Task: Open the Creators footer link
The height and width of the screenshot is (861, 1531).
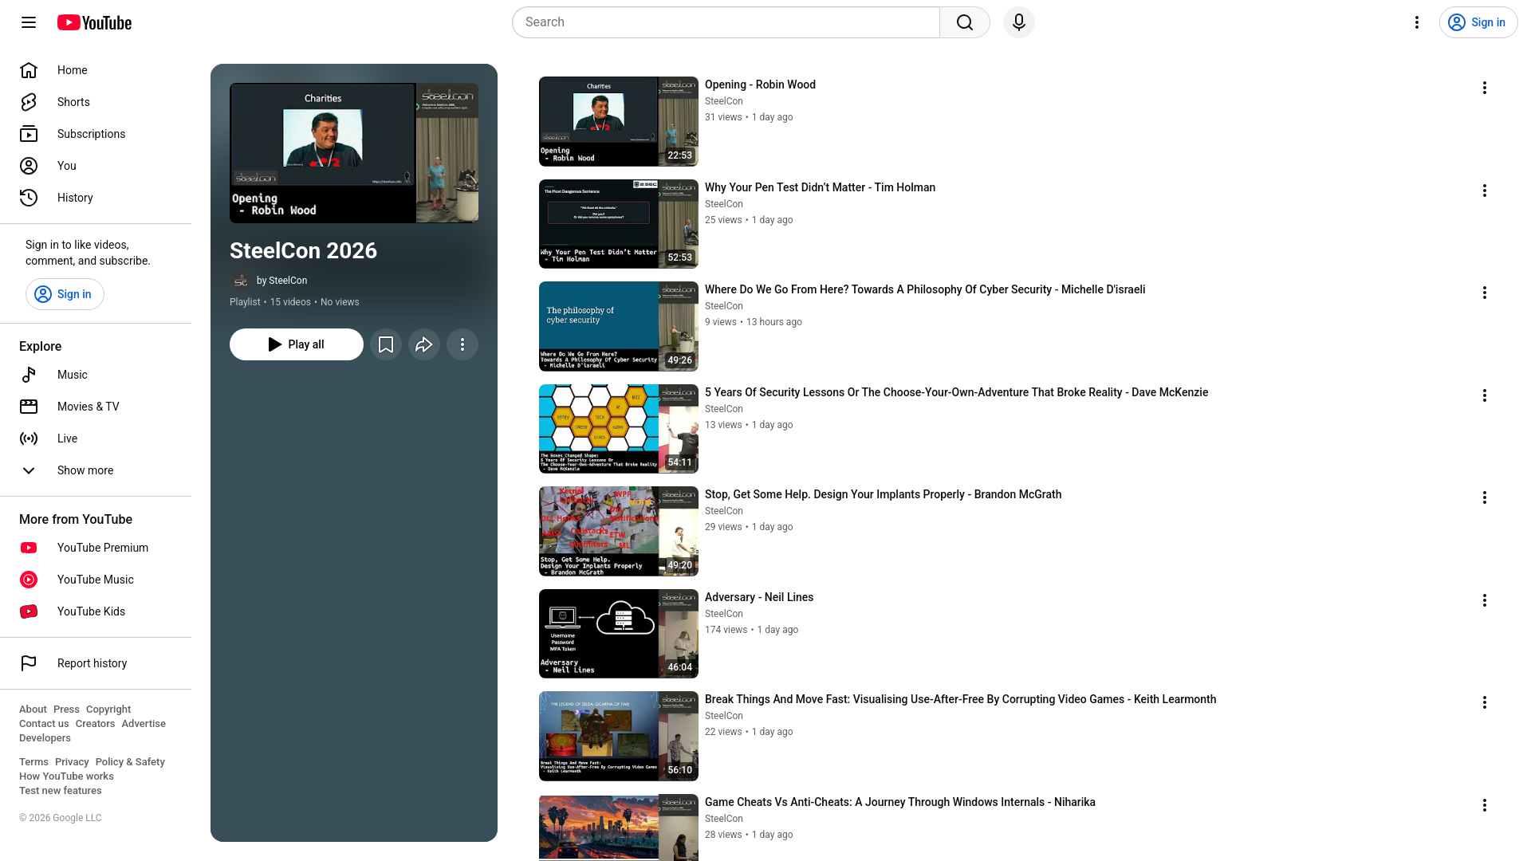Action: (x=95, y=724)
